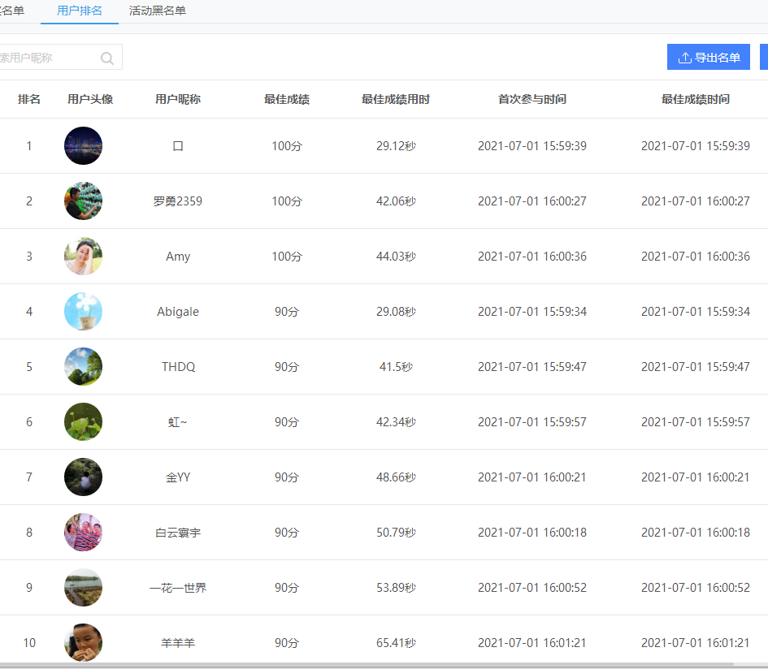The height and width of the screenshot is (669, 768).
Task: Click 白云寰宇's avatar thumbnail
Action: (x=83, y=533)
